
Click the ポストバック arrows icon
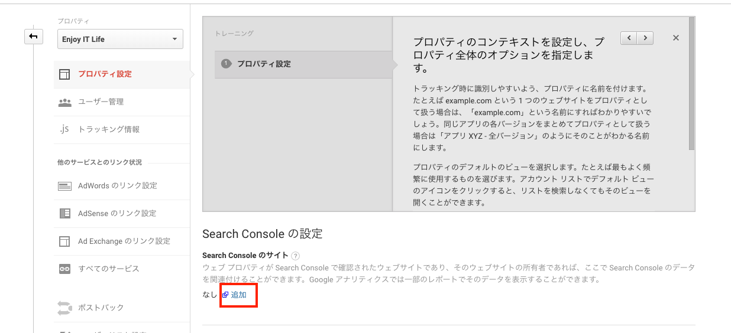click(64, 308)
